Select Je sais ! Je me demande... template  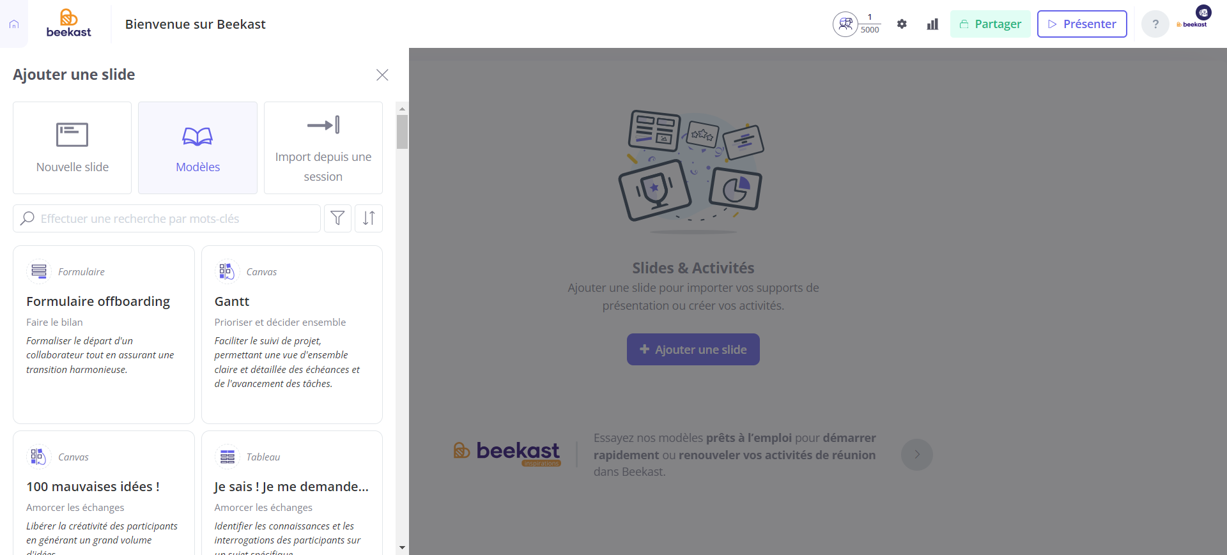[292, 492]
